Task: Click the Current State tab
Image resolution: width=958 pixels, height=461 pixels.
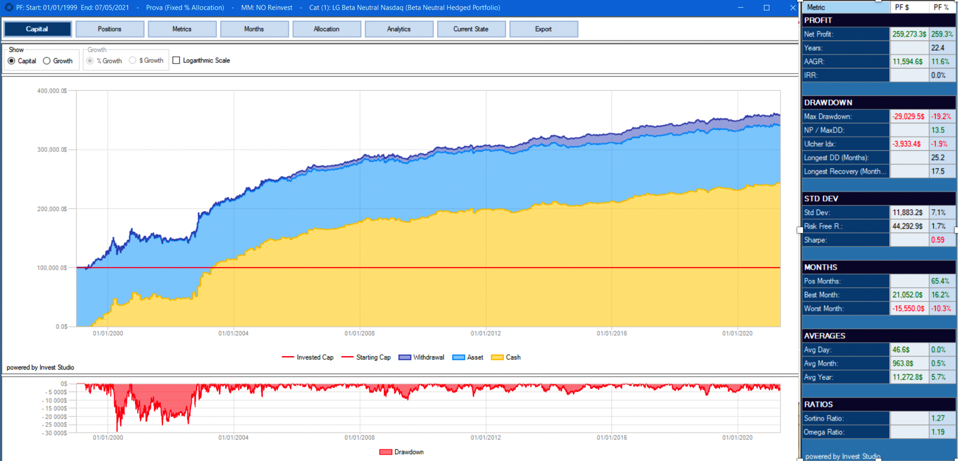Action: [471, 28]
